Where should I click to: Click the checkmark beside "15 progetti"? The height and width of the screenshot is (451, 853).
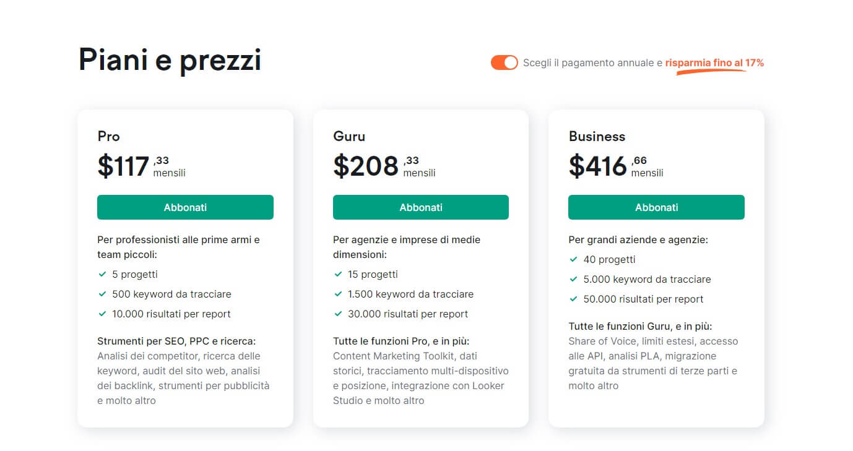pyautogui.click(x=338, y=274)
